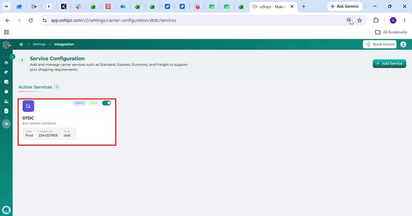Select the Active Services tab
412x216 pixels.
click(x=35, y=87)
